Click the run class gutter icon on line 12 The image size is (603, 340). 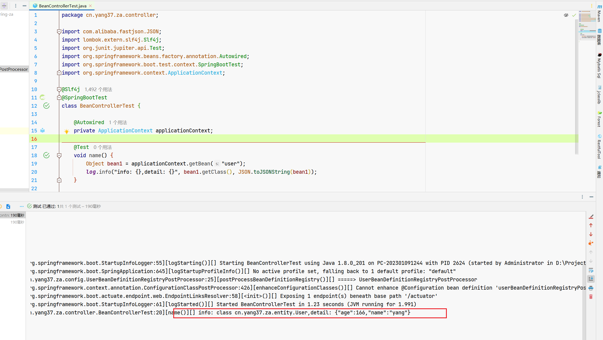click(x=47, y=106)
